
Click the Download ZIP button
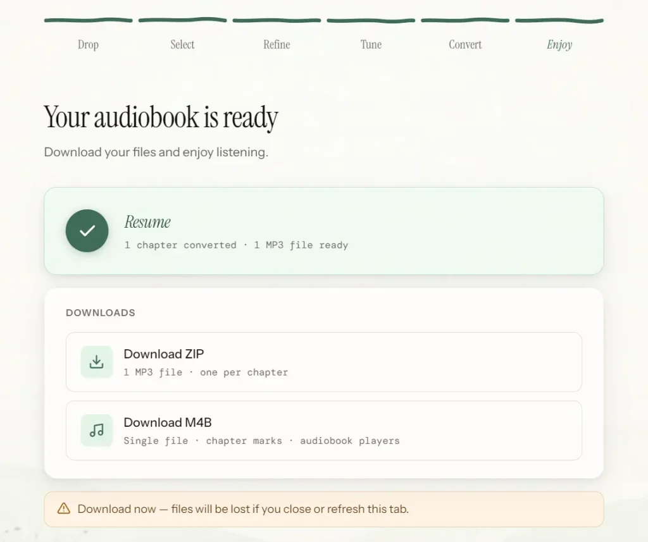[x=324, y=362]
